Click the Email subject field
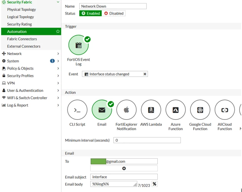This screenshot has width=242, height=192. tap(124, 177)
